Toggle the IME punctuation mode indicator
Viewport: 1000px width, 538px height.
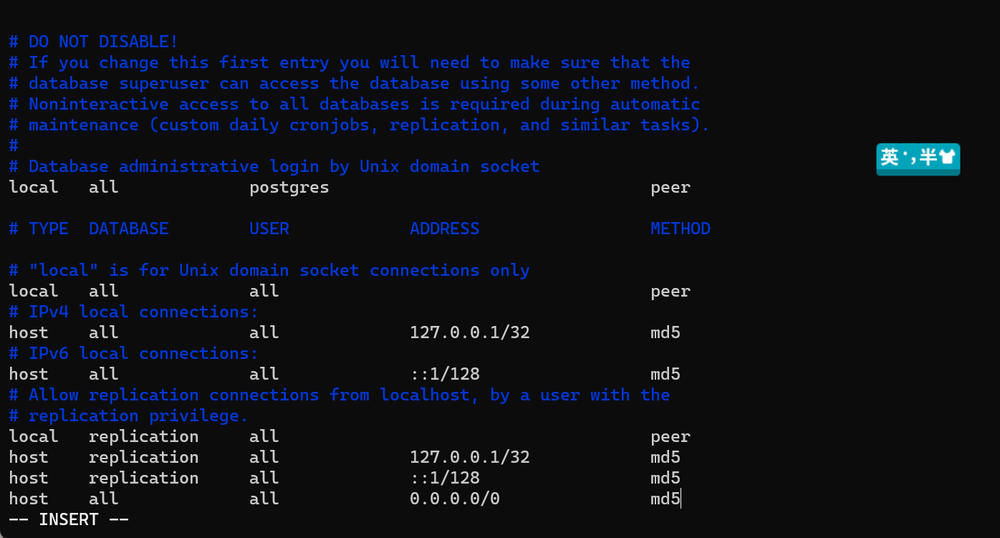[910, 158]
